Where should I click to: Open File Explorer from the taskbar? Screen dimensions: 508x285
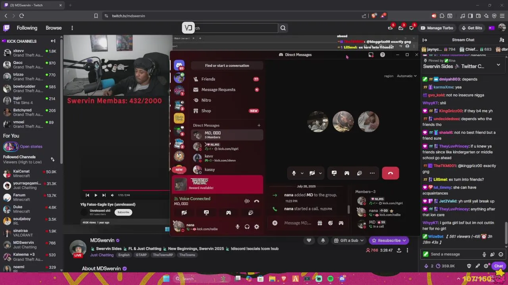[x=272, y=279]
